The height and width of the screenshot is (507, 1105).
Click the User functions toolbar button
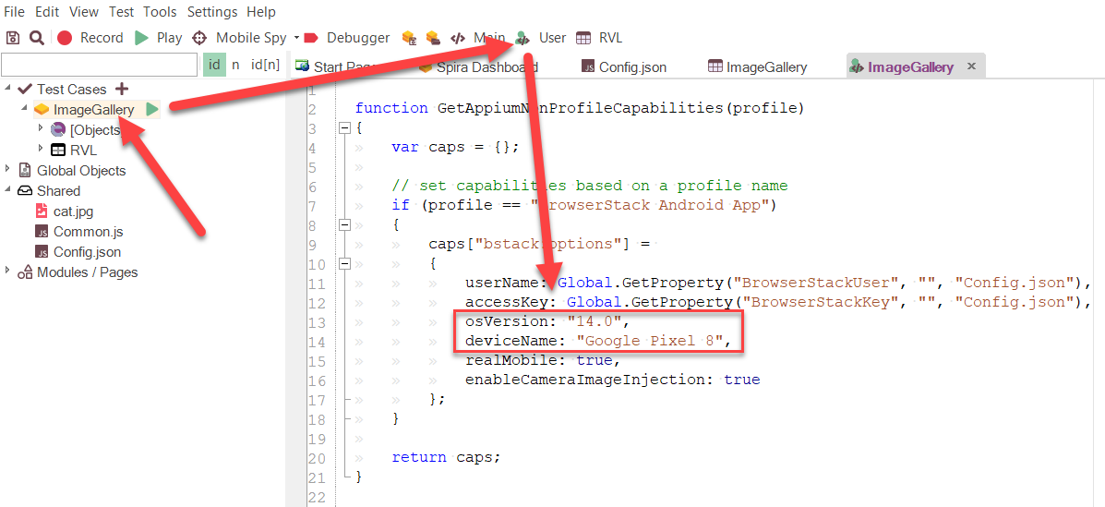[x=542, y=38]
